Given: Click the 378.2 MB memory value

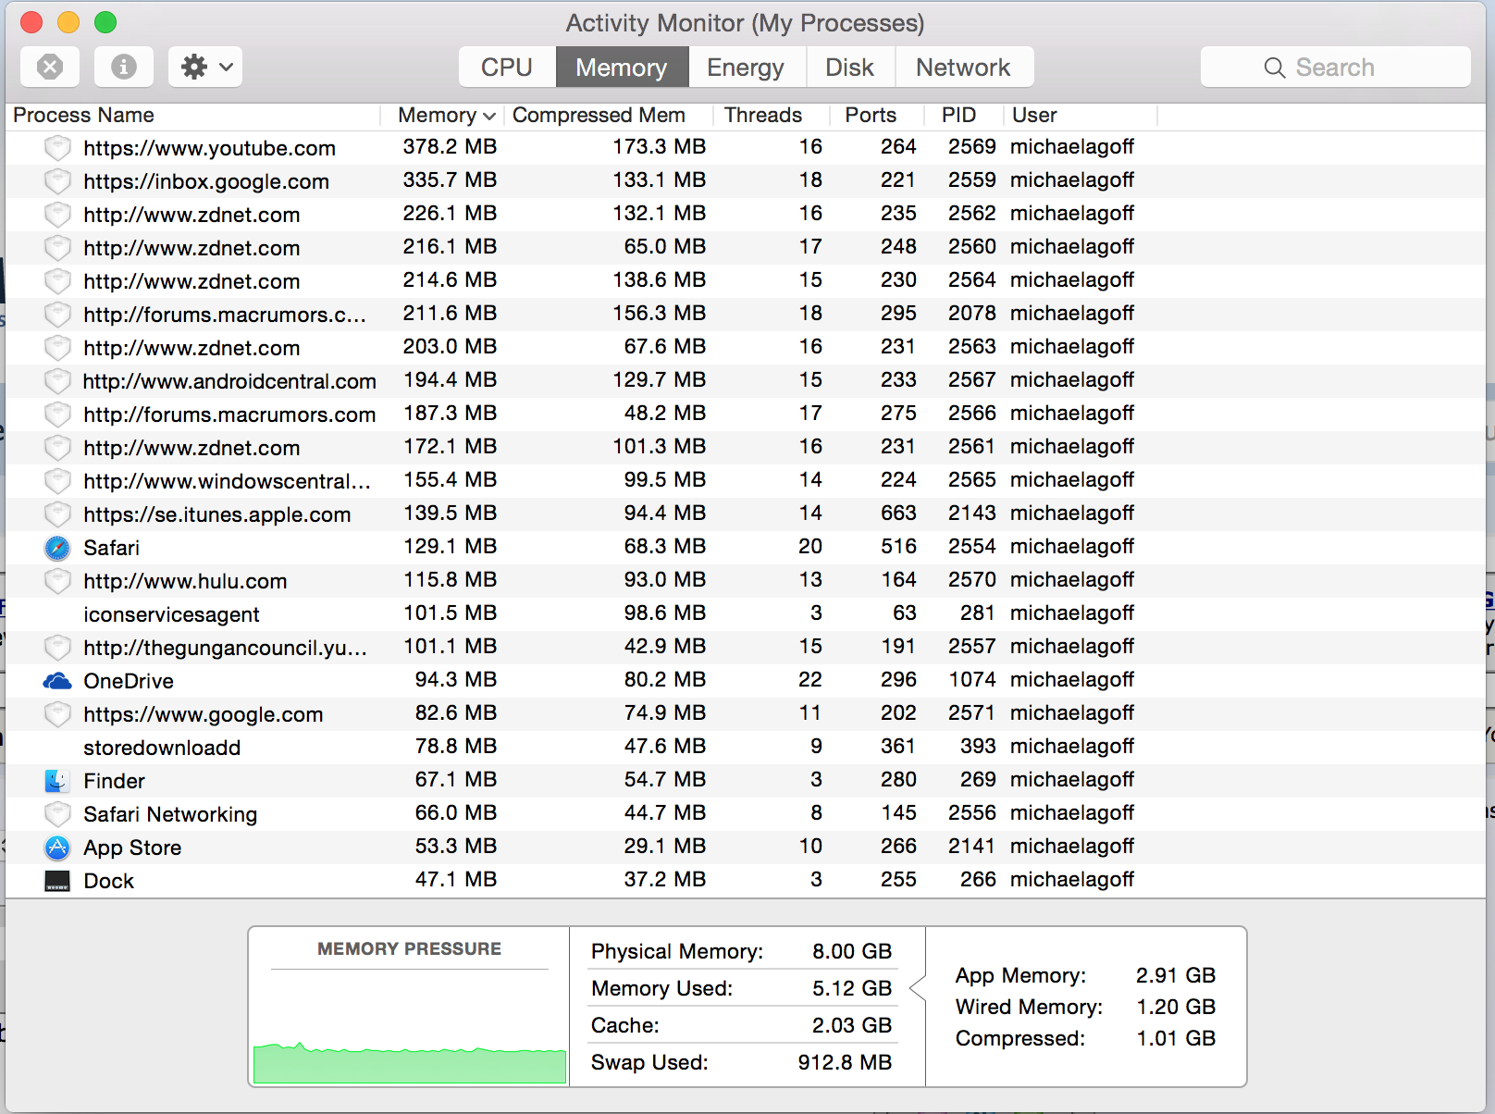Looking at the screenshot, I should pos(450,146).
